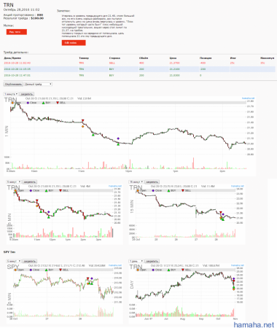Click the red SELL legend icon on the 15 MIN chart
The image size is (277, 328).
tap(183, 190)
